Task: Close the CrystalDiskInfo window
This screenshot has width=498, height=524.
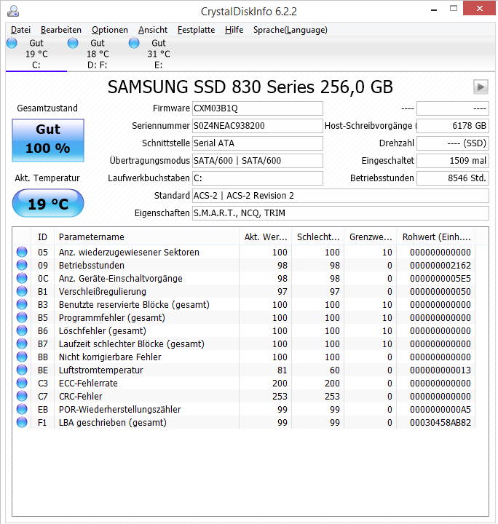Action: (x=479, y=8)
